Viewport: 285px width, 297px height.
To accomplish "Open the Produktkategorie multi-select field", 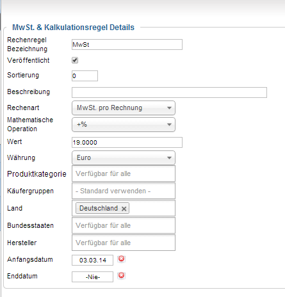I will (x=124, y=173).
